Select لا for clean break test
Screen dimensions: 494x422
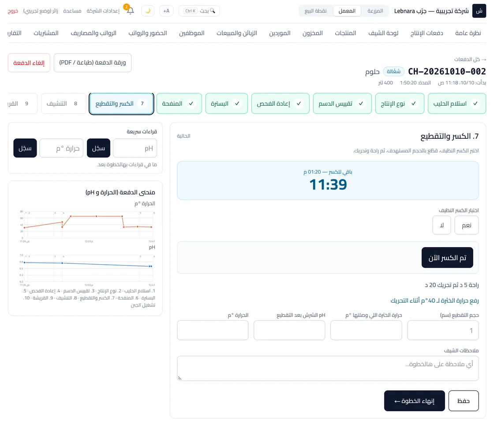(x=442, y=225)
